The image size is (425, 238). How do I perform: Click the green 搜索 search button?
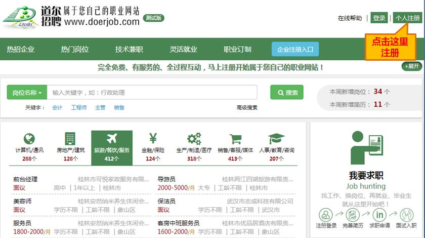pyautogui.click(x=286, y=93)
